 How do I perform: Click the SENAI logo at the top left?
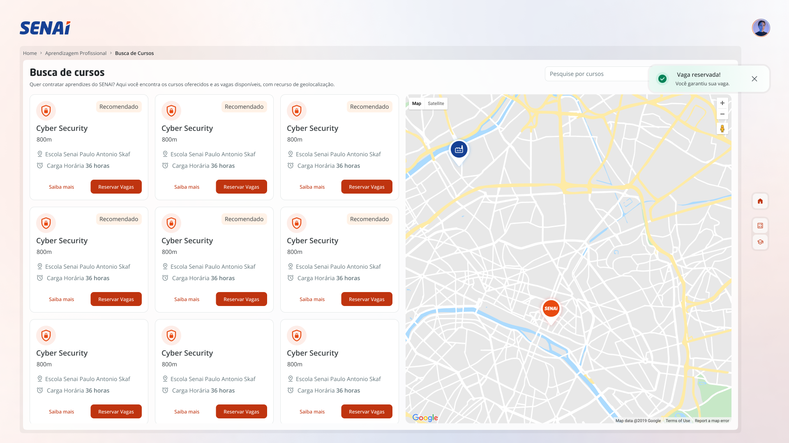[45, 28]
